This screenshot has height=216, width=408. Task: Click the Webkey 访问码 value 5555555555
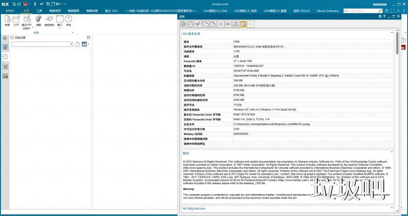click(241, 134)
